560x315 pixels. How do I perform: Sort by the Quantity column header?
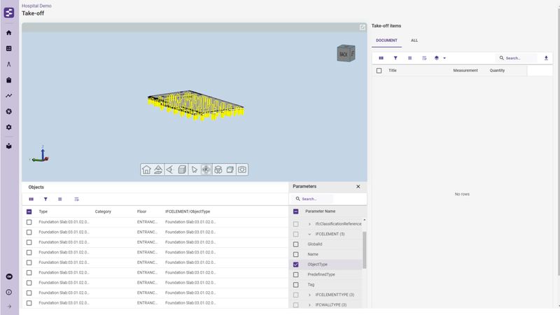point(497,71)
